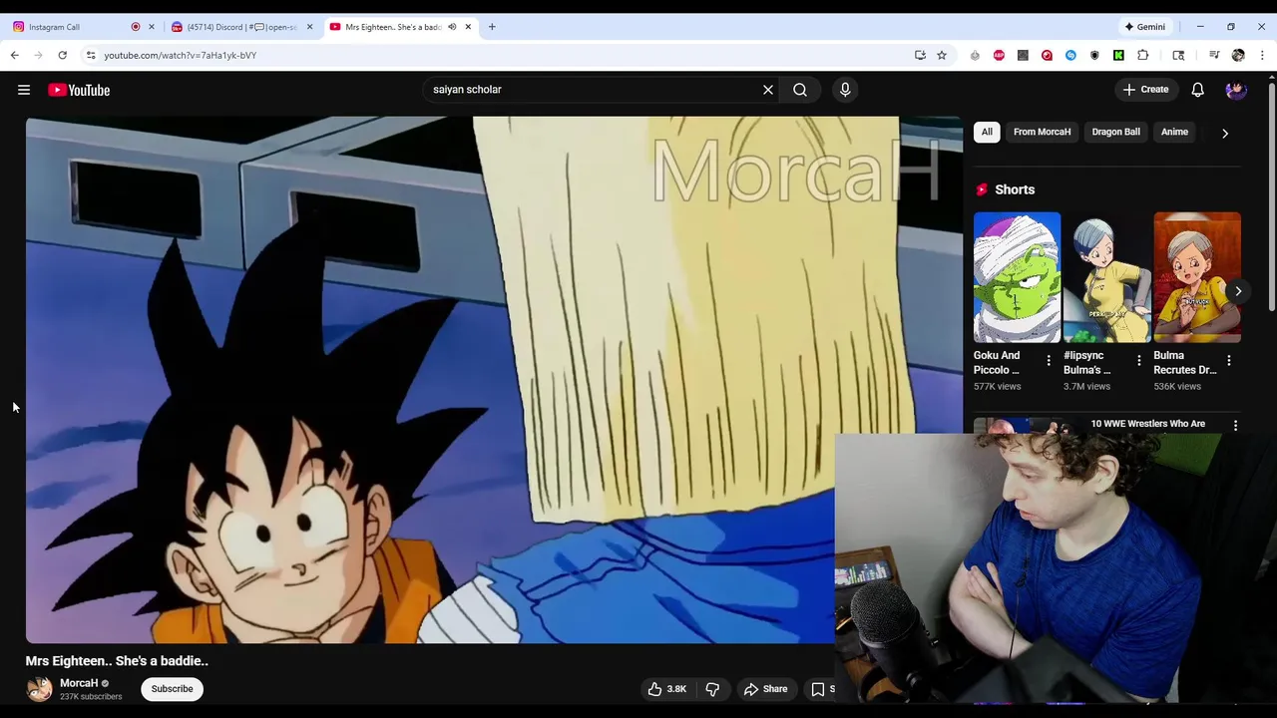Open options for Goku And Piccolo short
The width and height of the screenshot is (1277, 718).
pos(1048,361)
